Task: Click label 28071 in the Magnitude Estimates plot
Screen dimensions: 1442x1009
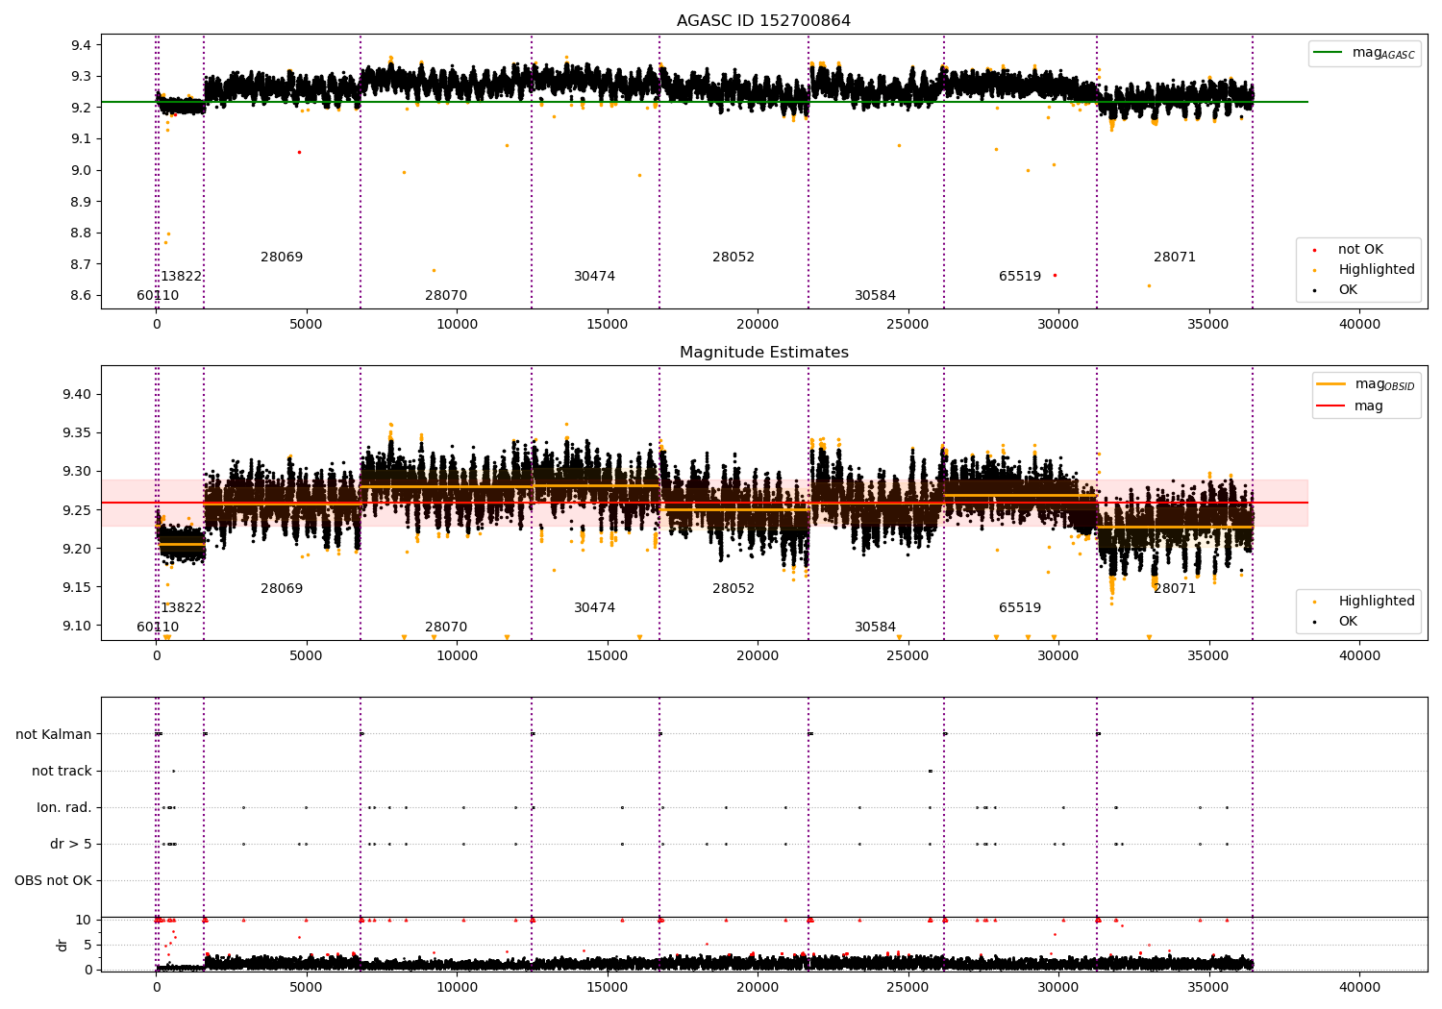Action: coord(1175,589)
